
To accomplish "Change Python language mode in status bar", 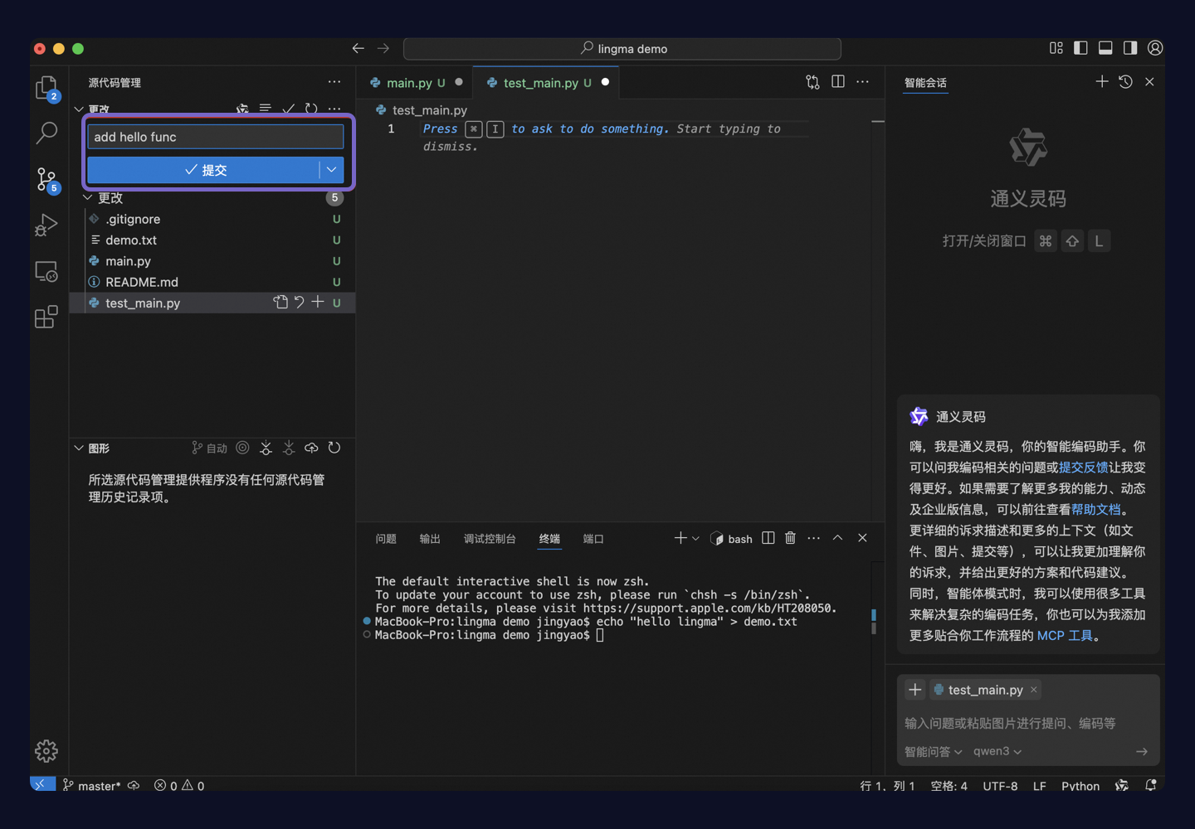I will click(1080, 785).
